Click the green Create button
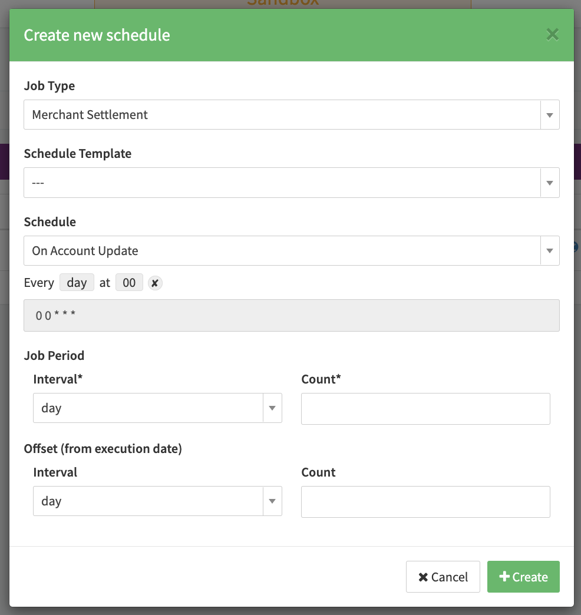This screenshot has height=615, width=581. coord(523,577)
